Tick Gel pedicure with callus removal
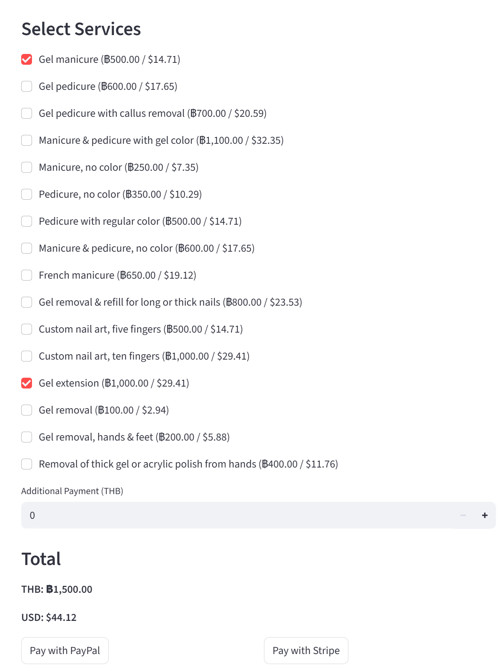The height and width of the screenshot is (671, 501). [27, 113]
